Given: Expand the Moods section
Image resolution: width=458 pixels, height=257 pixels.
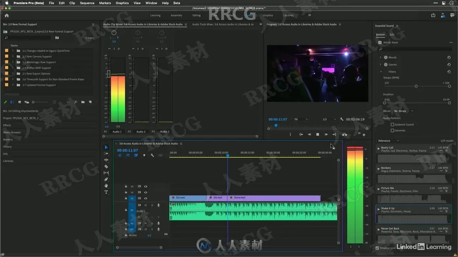Looking at the screenshot, I should point(380,57).
